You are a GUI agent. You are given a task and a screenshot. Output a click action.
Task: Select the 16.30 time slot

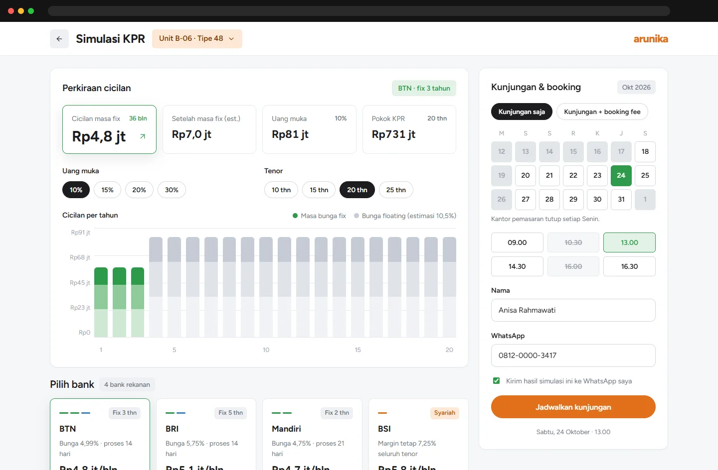[629, 266]
